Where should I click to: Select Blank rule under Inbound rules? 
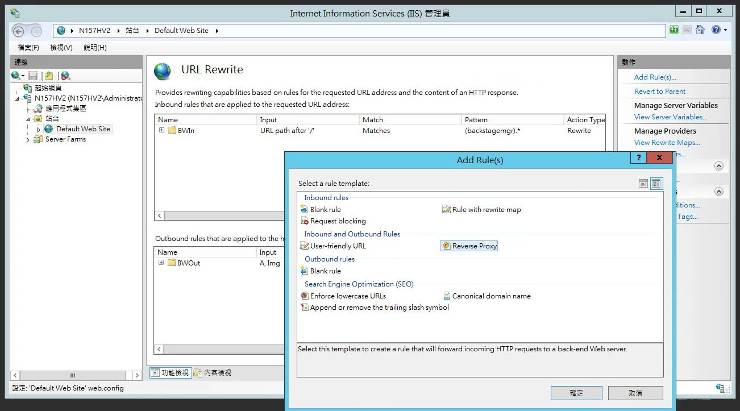pos(321,209)
